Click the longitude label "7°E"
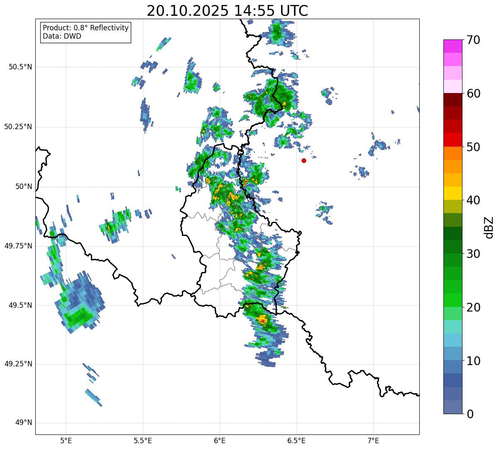Image resolution: width=499 pixels, height=449 pixels. 373,440
